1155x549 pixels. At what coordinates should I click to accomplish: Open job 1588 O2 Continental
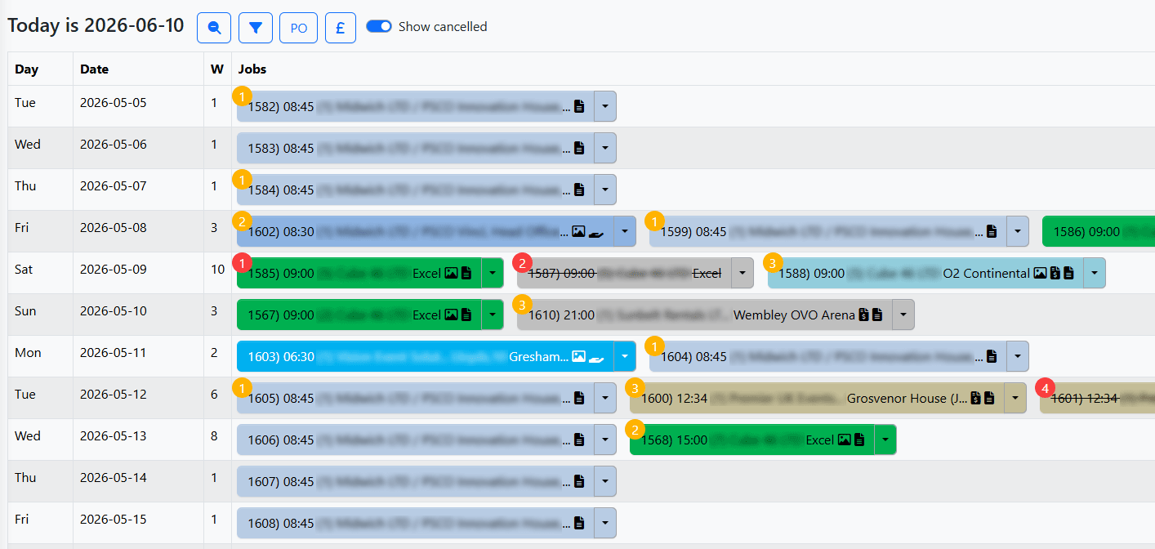click(925, 273)
